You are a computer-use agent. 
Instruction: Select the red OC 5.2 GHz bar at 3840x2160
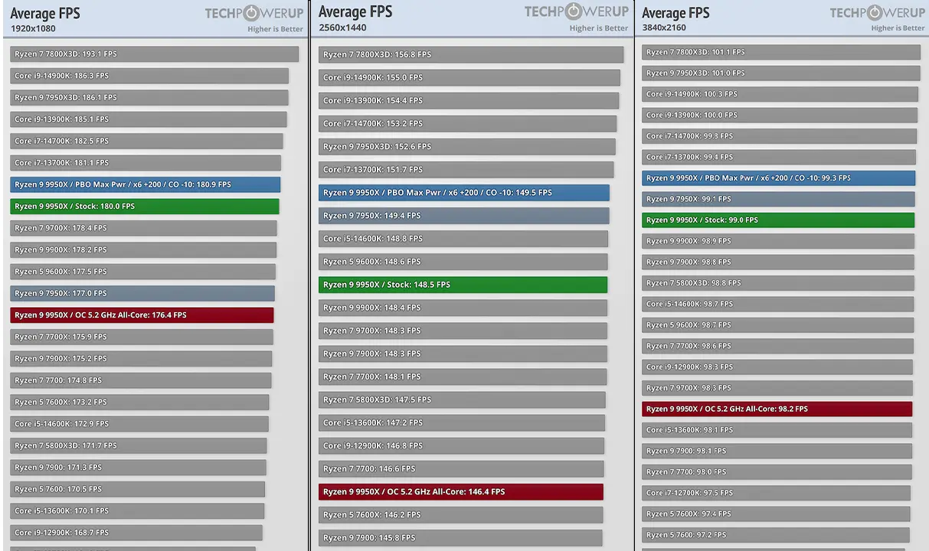point(777,409)
